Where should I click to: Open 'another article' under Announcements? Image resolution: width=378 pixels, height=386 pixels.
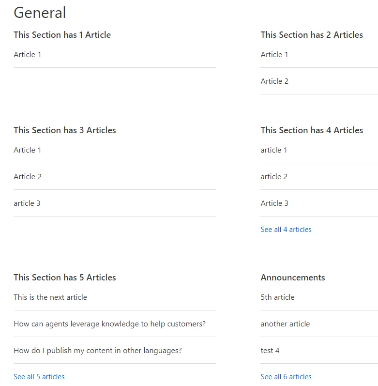point(285,324)
